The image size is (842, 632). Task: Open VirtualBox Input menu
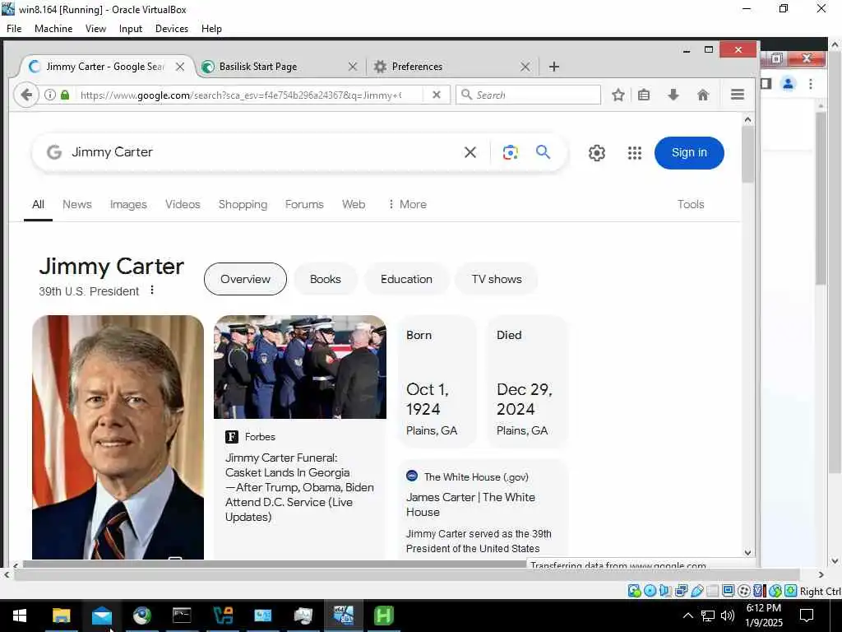[x=131, y=29]
